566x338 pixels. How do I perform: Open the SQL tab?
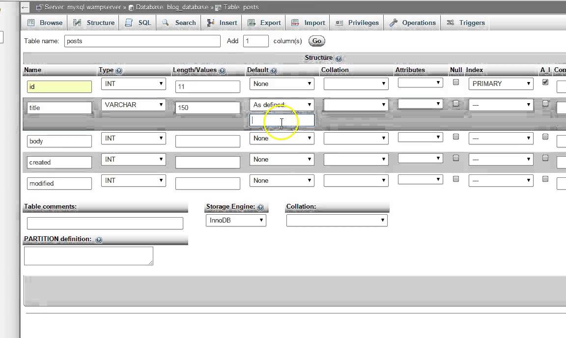pyautogui.click(x=138, y=23)
